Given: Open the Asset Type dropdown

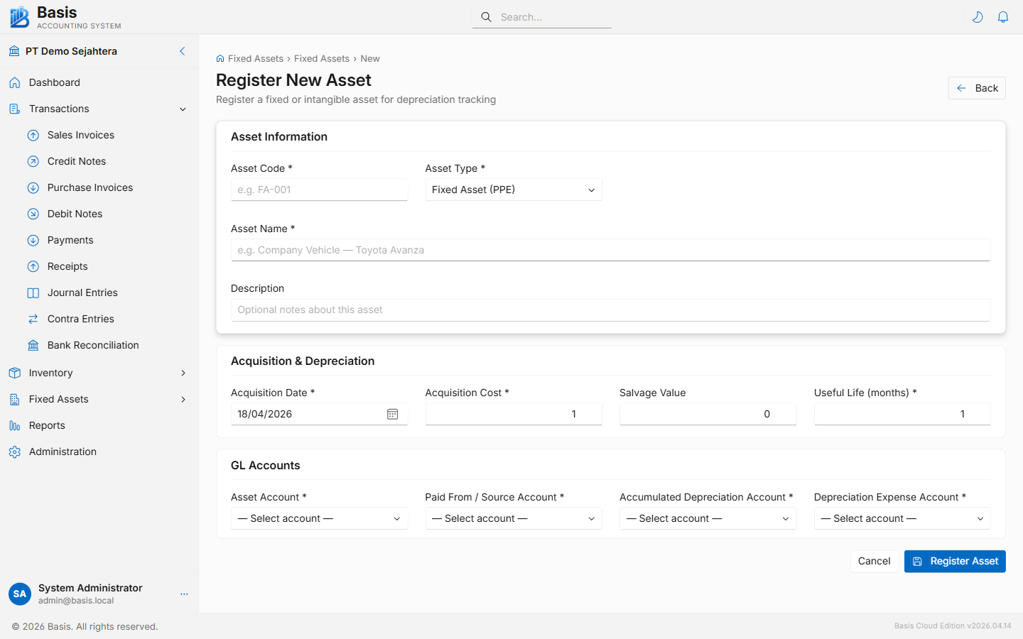Looking at the screenshot, I should [x=513, y=190].
